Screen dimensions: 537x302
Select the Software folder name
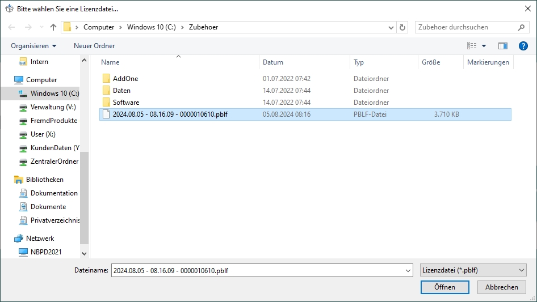(126, 103)
